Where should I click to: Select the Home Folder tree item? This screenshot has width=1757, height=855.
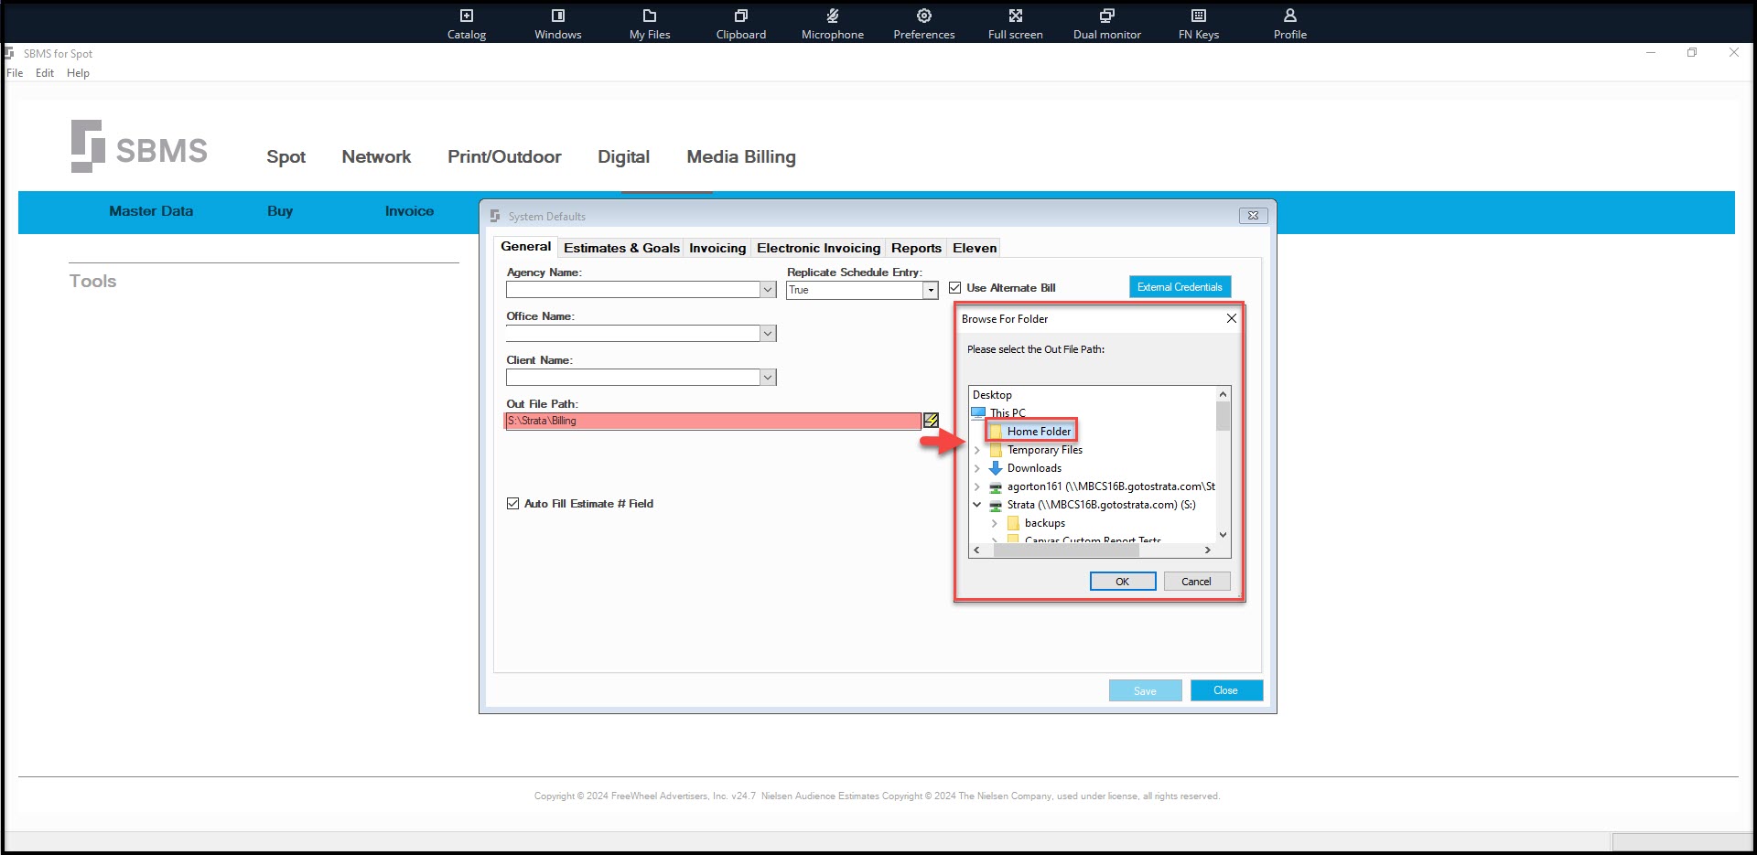coord(1039,432)
